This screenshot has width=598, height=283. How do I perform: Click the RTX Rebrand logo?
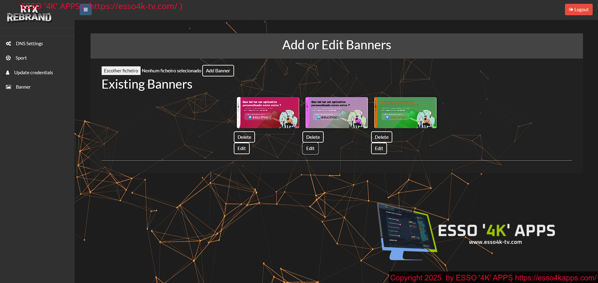[29, 14]
